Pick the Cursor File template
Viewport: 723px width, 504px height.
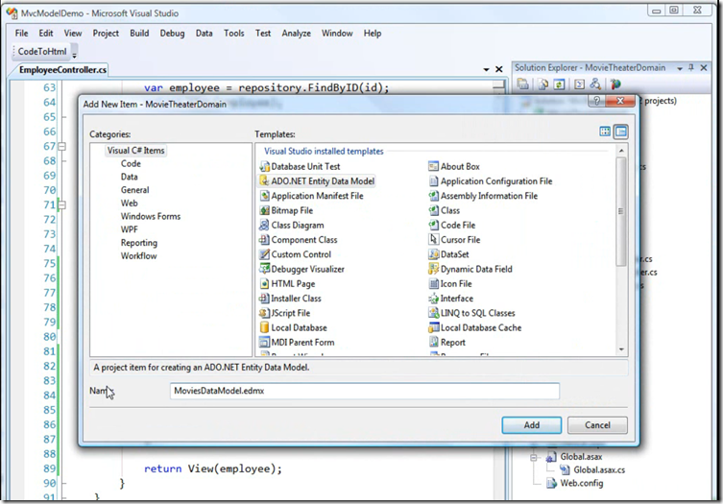455,240
